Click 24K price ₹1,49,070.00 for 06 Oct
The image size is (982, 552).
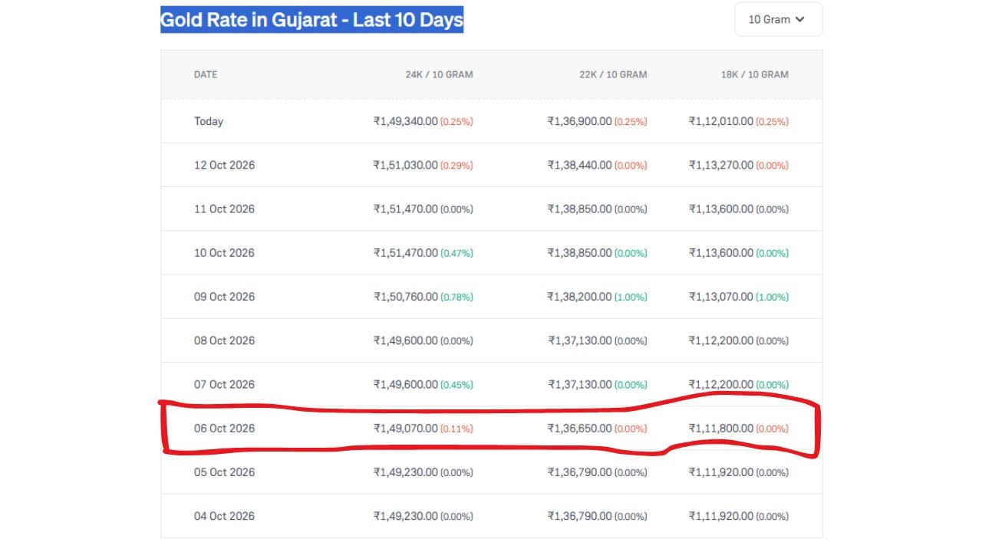pos(406,428)
